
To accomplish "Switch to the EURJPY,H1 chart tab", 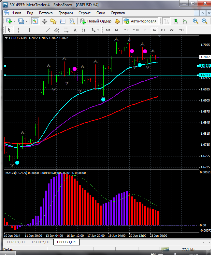I will (15, 242).
